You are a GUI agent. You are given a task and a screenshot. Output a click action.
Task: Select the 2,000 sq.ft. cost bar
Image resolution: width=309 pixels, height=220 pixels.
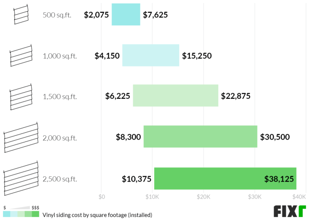[x=200, y=137]
